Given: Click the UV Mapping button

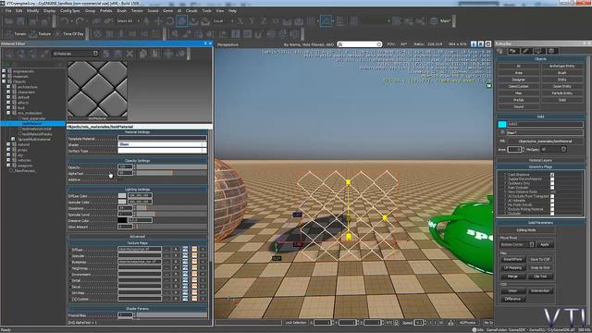Looking at the screenshot, I should 512,268.
